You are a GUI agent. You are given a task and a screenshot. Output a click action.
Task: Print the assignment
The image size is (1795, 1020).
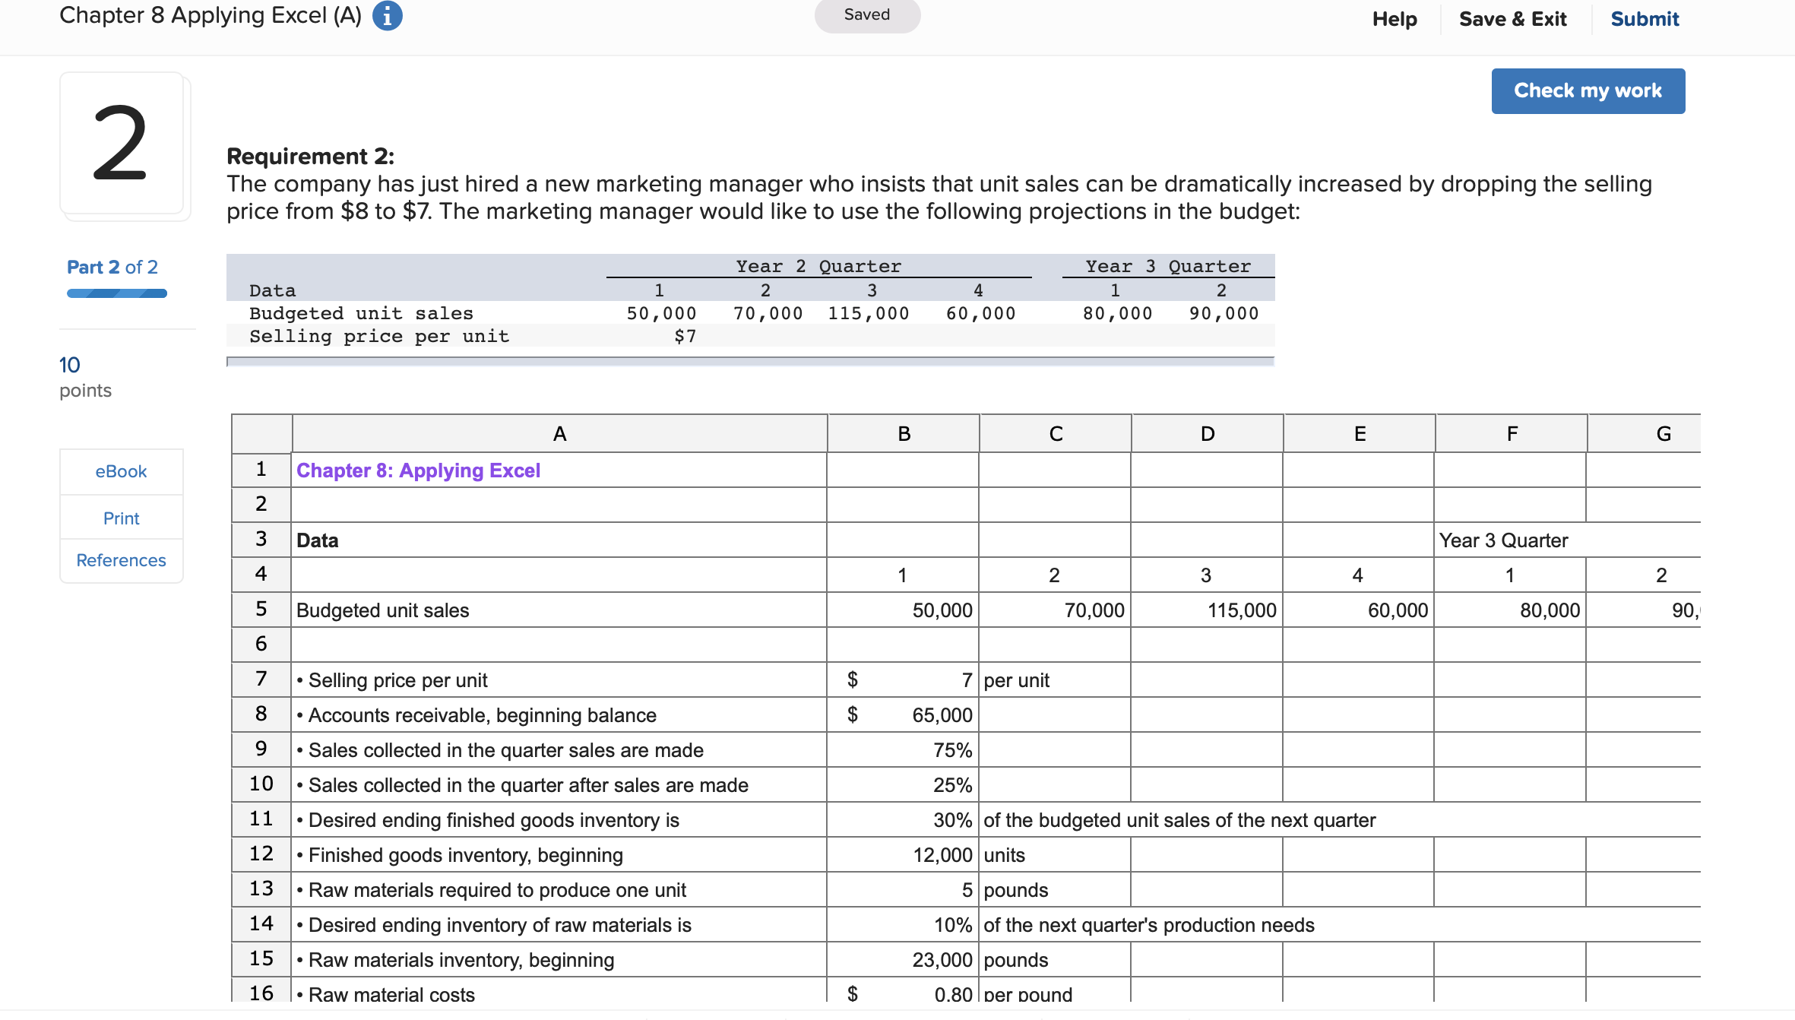pos(120,518)
